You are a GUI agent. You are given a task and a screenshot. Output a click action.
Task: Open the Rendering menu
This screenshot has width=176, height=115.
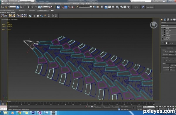pos(58,4)
